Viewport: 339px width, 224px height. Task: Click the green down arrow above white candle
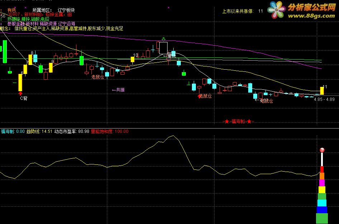point(164,39)
